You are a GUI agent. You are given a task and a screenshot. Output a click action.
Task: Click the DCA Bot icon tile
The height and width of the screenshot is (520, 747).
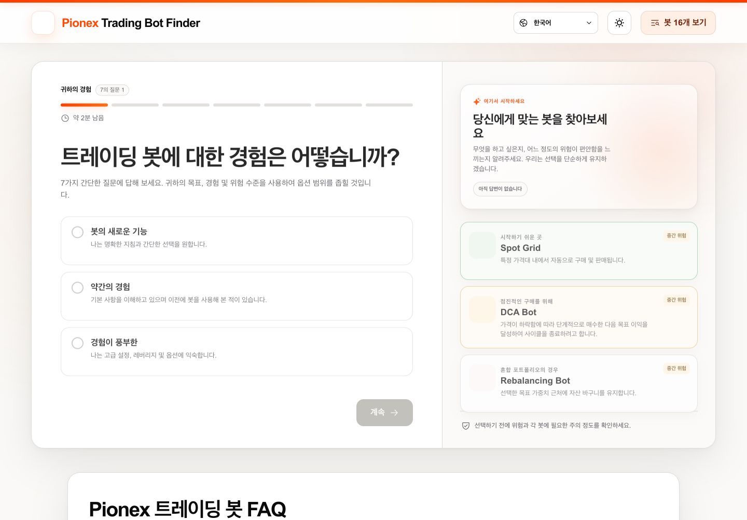(482, 310)
